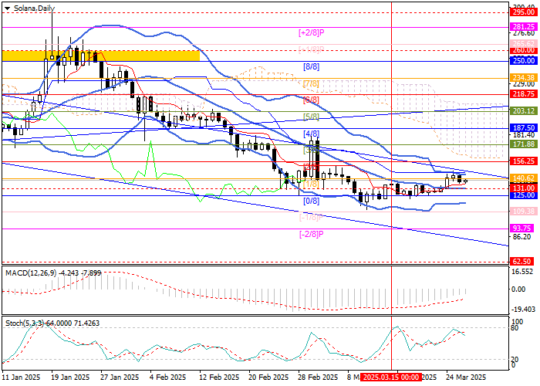Select the red 295.00 price label
The image size is (540, 386).
click(523, 12)
